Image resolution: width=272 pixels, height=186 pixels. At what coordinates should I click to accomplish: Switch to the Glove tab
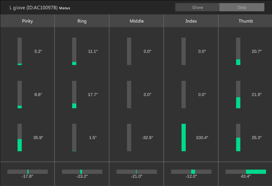[x=197, y=7]
